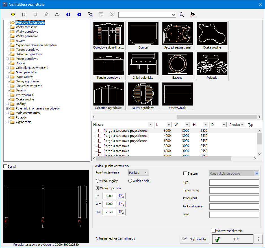The height and width of the screenshot is (248, 265).
Task: Click the blue play arrow icon
Action: 79,14
